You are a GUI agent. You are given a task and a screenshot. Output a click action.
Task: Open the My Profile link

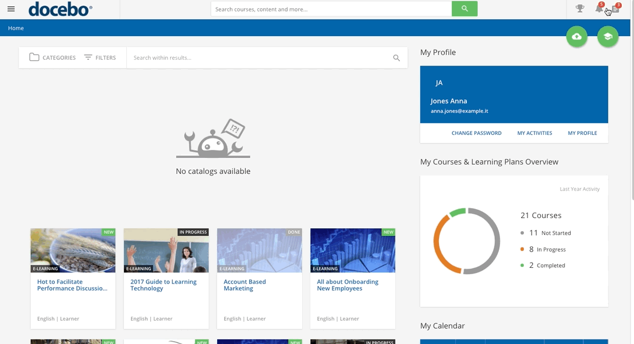pos(582,133)
